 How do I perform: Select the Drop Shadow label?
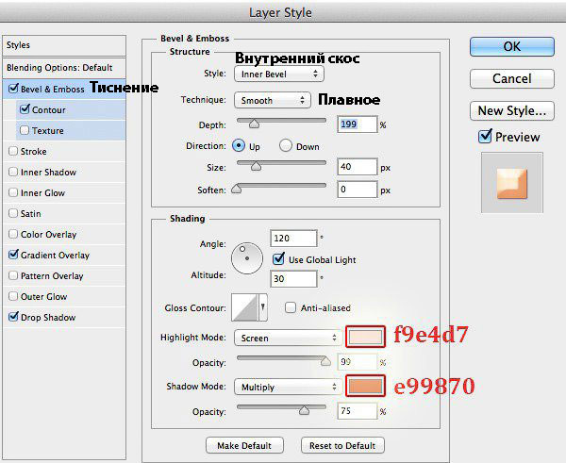click(x=48, y=318)
